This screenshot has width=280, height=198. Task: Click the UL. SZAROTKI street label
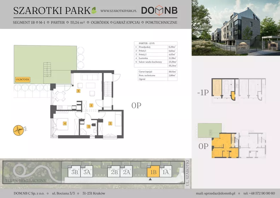pos(187,173)
